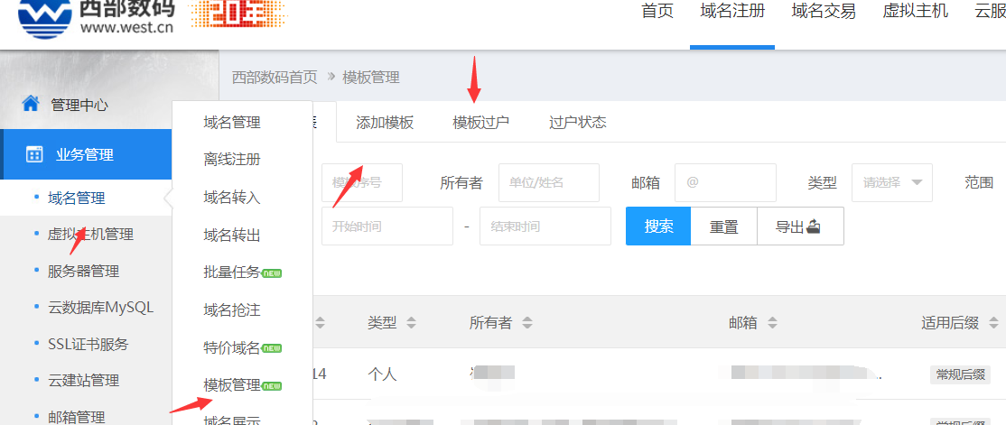Screen dimensions: 1006x425
Task: Switch to the 模板过户 tab
Action: tap(480, 123)
